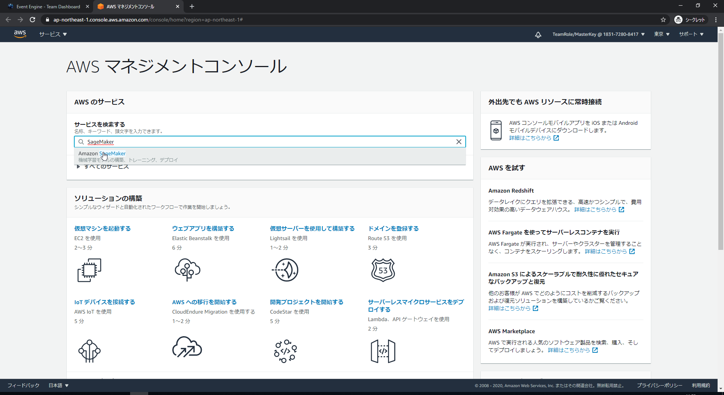The height and width of the screenshot is (395, 724).
Task: Click the scrollbar up arrow at top
Action: [721, 29]
